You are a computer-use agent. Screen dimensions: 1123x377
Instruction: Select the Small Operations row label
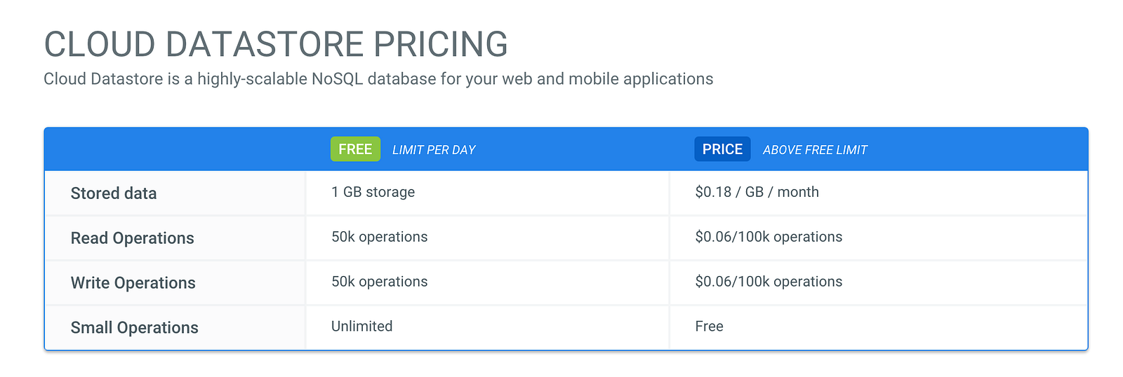134,328
